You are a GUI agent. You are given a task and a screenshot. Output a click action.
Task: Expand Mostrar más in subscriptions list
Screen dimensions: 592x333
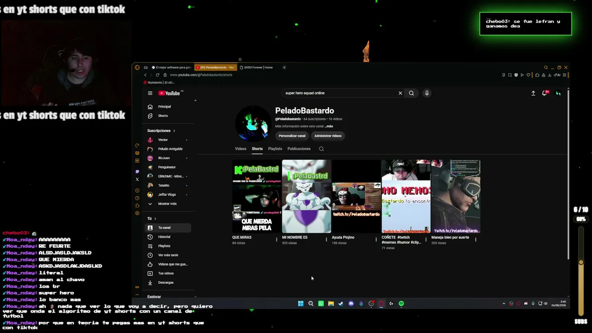168,203
